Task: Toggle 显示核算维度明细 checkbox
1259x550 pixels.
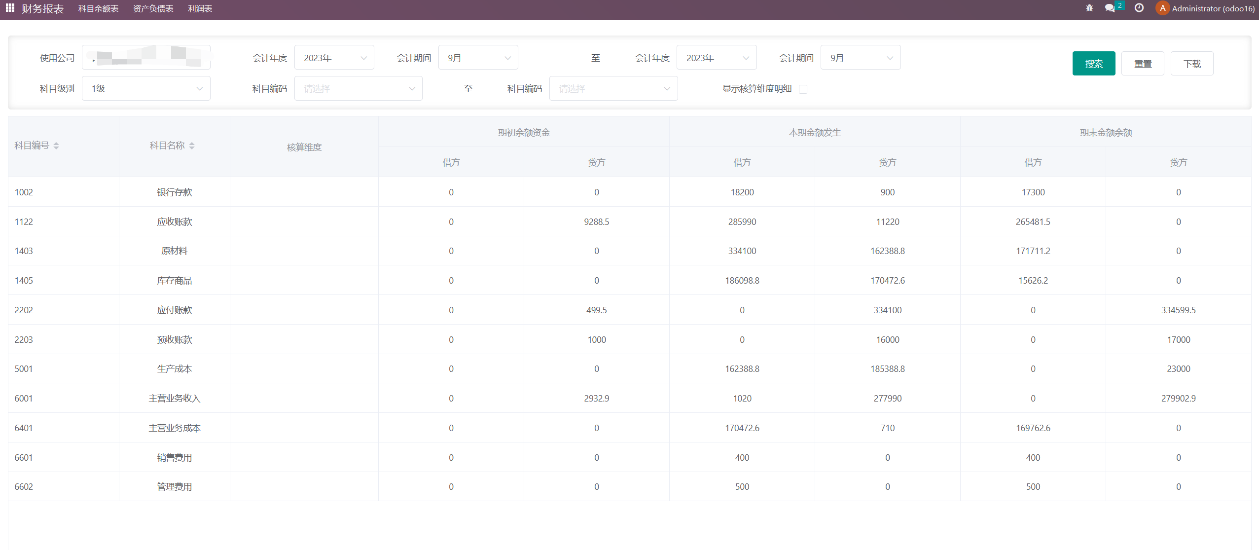Action: (803, 89)
